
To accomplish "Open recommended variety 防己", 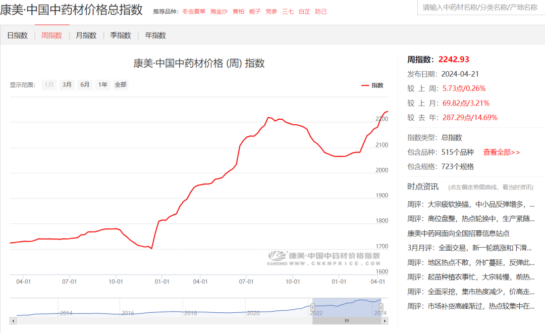I will coord(321,12).
